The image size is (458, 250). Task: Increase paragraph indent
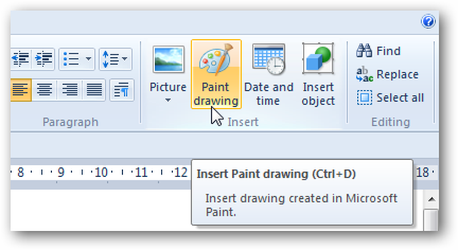tap(43, 59)
